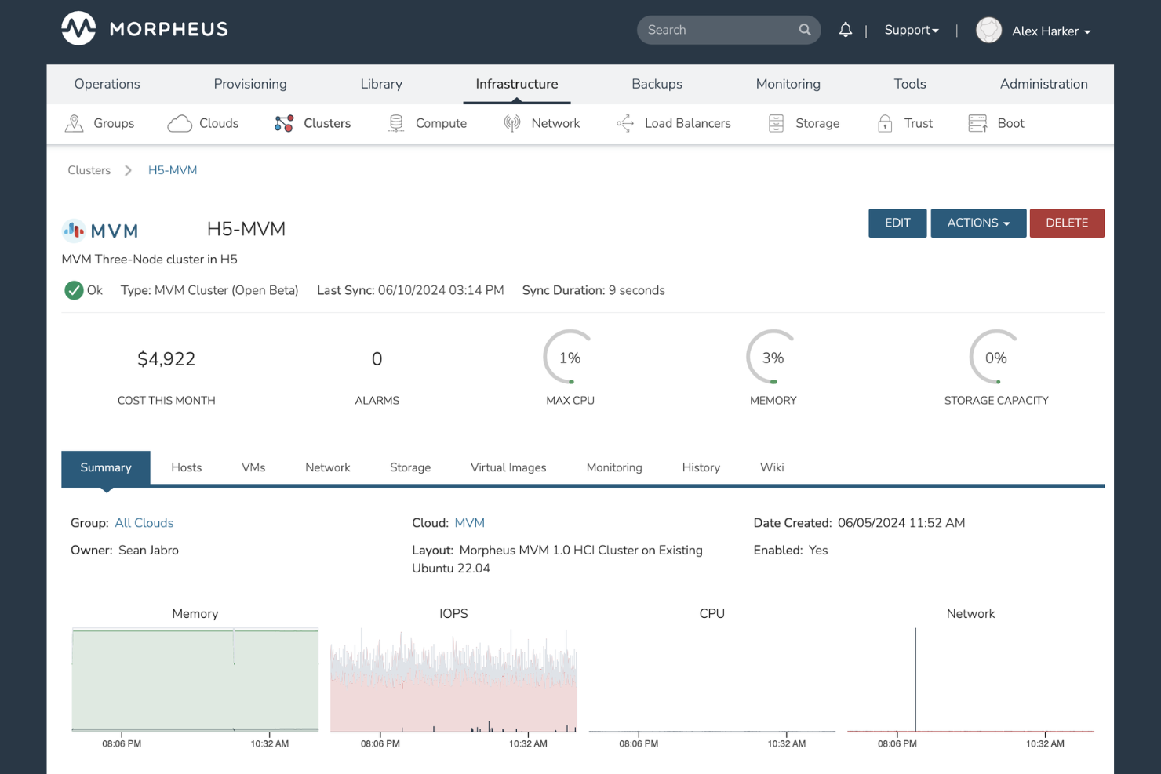Viewport: 1161px width, 774px height.
Task: Click the CPU chart
Action: point(712,680)
